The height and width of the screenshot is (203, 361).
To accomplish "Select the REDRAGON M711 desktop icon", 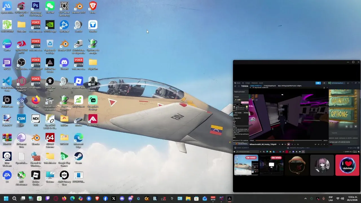I will pos(21,47).
